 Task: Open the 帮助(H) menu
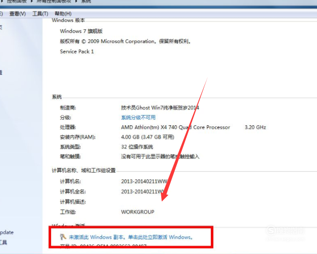tap(63, 14)
